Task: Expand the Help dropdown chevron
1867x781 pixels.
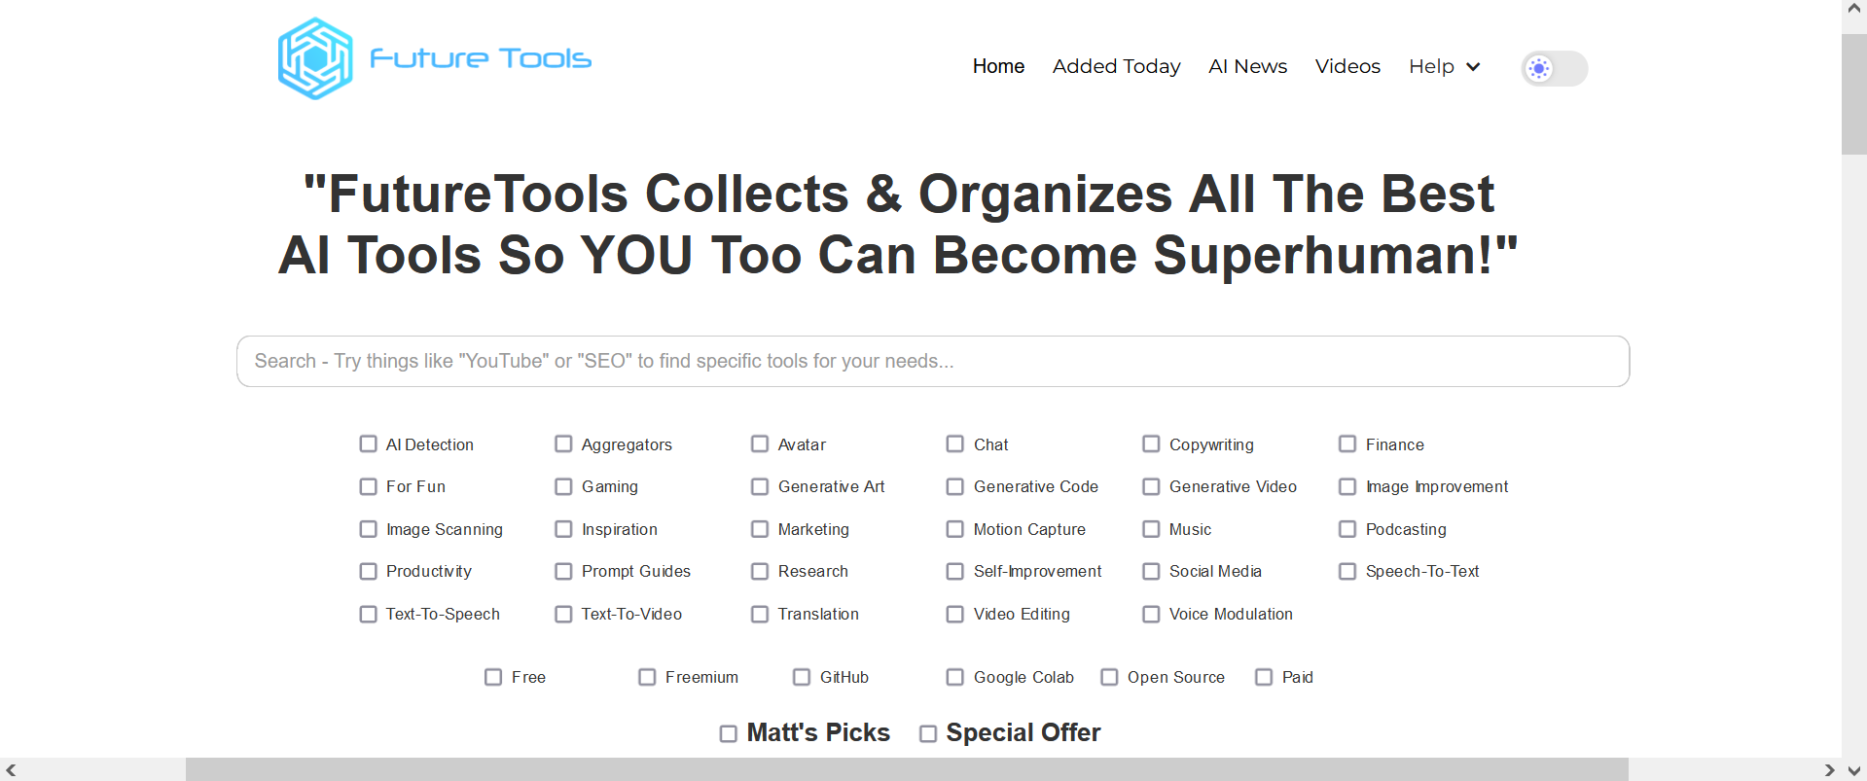Action: (1473, 66)
